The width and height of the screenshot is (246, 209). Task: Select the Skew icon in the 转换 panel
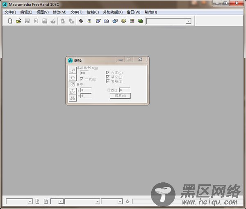pos(73,91)
